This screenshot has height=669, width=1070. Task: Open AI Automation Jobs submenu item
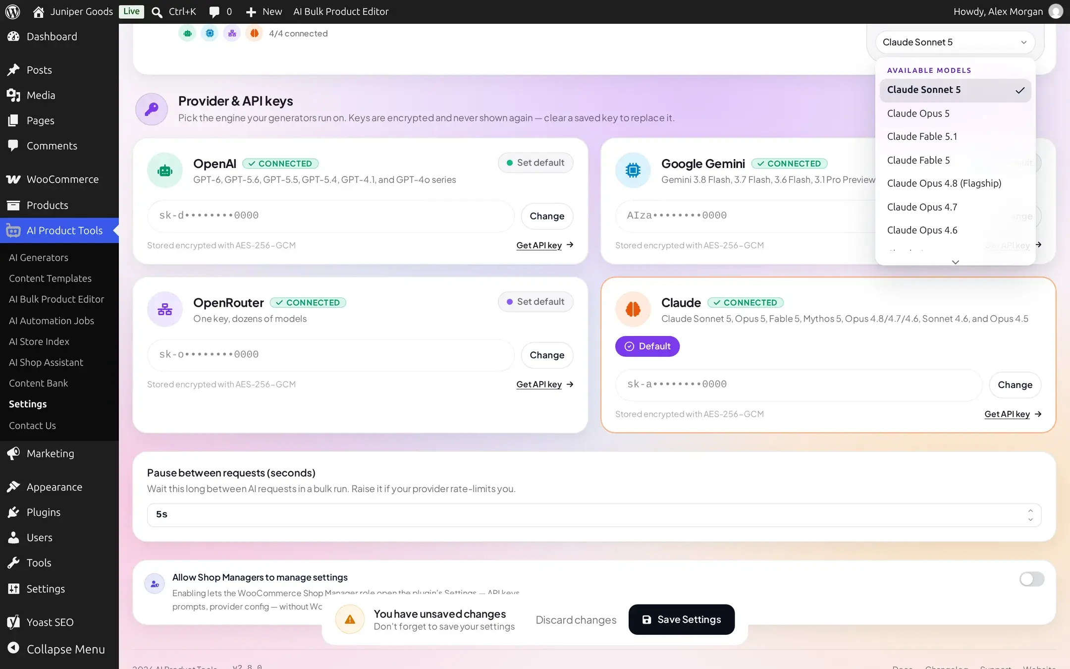tap(52, 321)
